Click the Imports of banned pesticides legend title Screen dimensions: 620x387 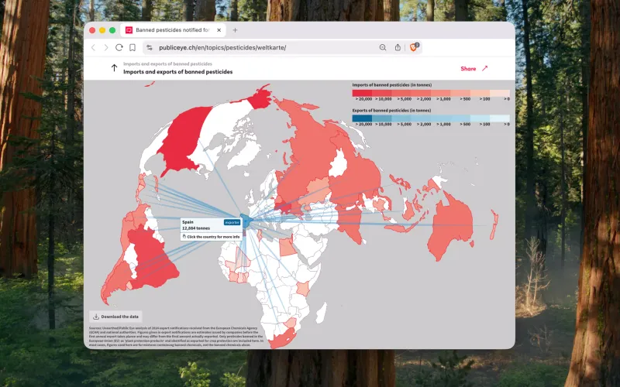392,85
